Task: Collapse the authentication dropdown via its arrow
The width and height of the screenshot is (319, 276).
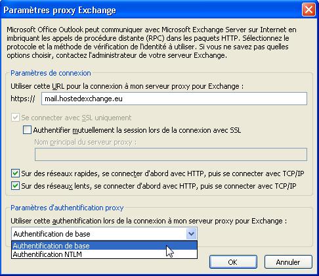Action: pyautogui.click(x=191, y=234)
